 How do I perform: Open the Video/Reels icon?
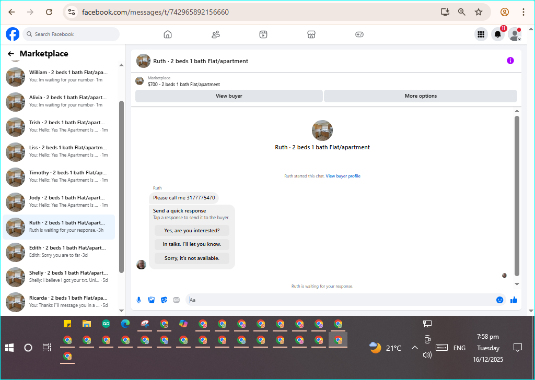click(263, 34)
